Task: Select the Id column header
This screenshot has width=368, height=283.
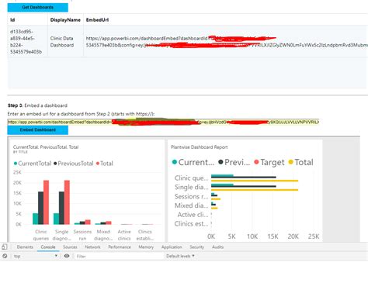Action: (x=12, y=20)
